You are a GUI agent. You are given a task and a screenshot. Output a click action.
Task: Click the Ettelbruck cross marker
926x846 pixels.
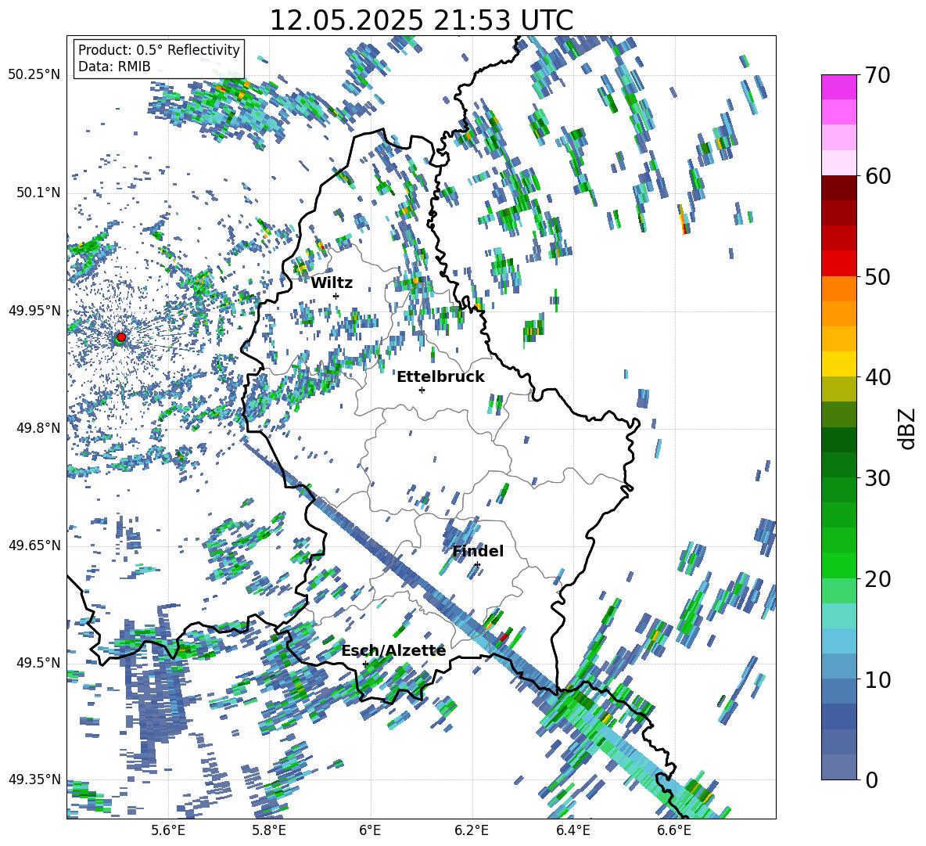(x=422, y=390)
